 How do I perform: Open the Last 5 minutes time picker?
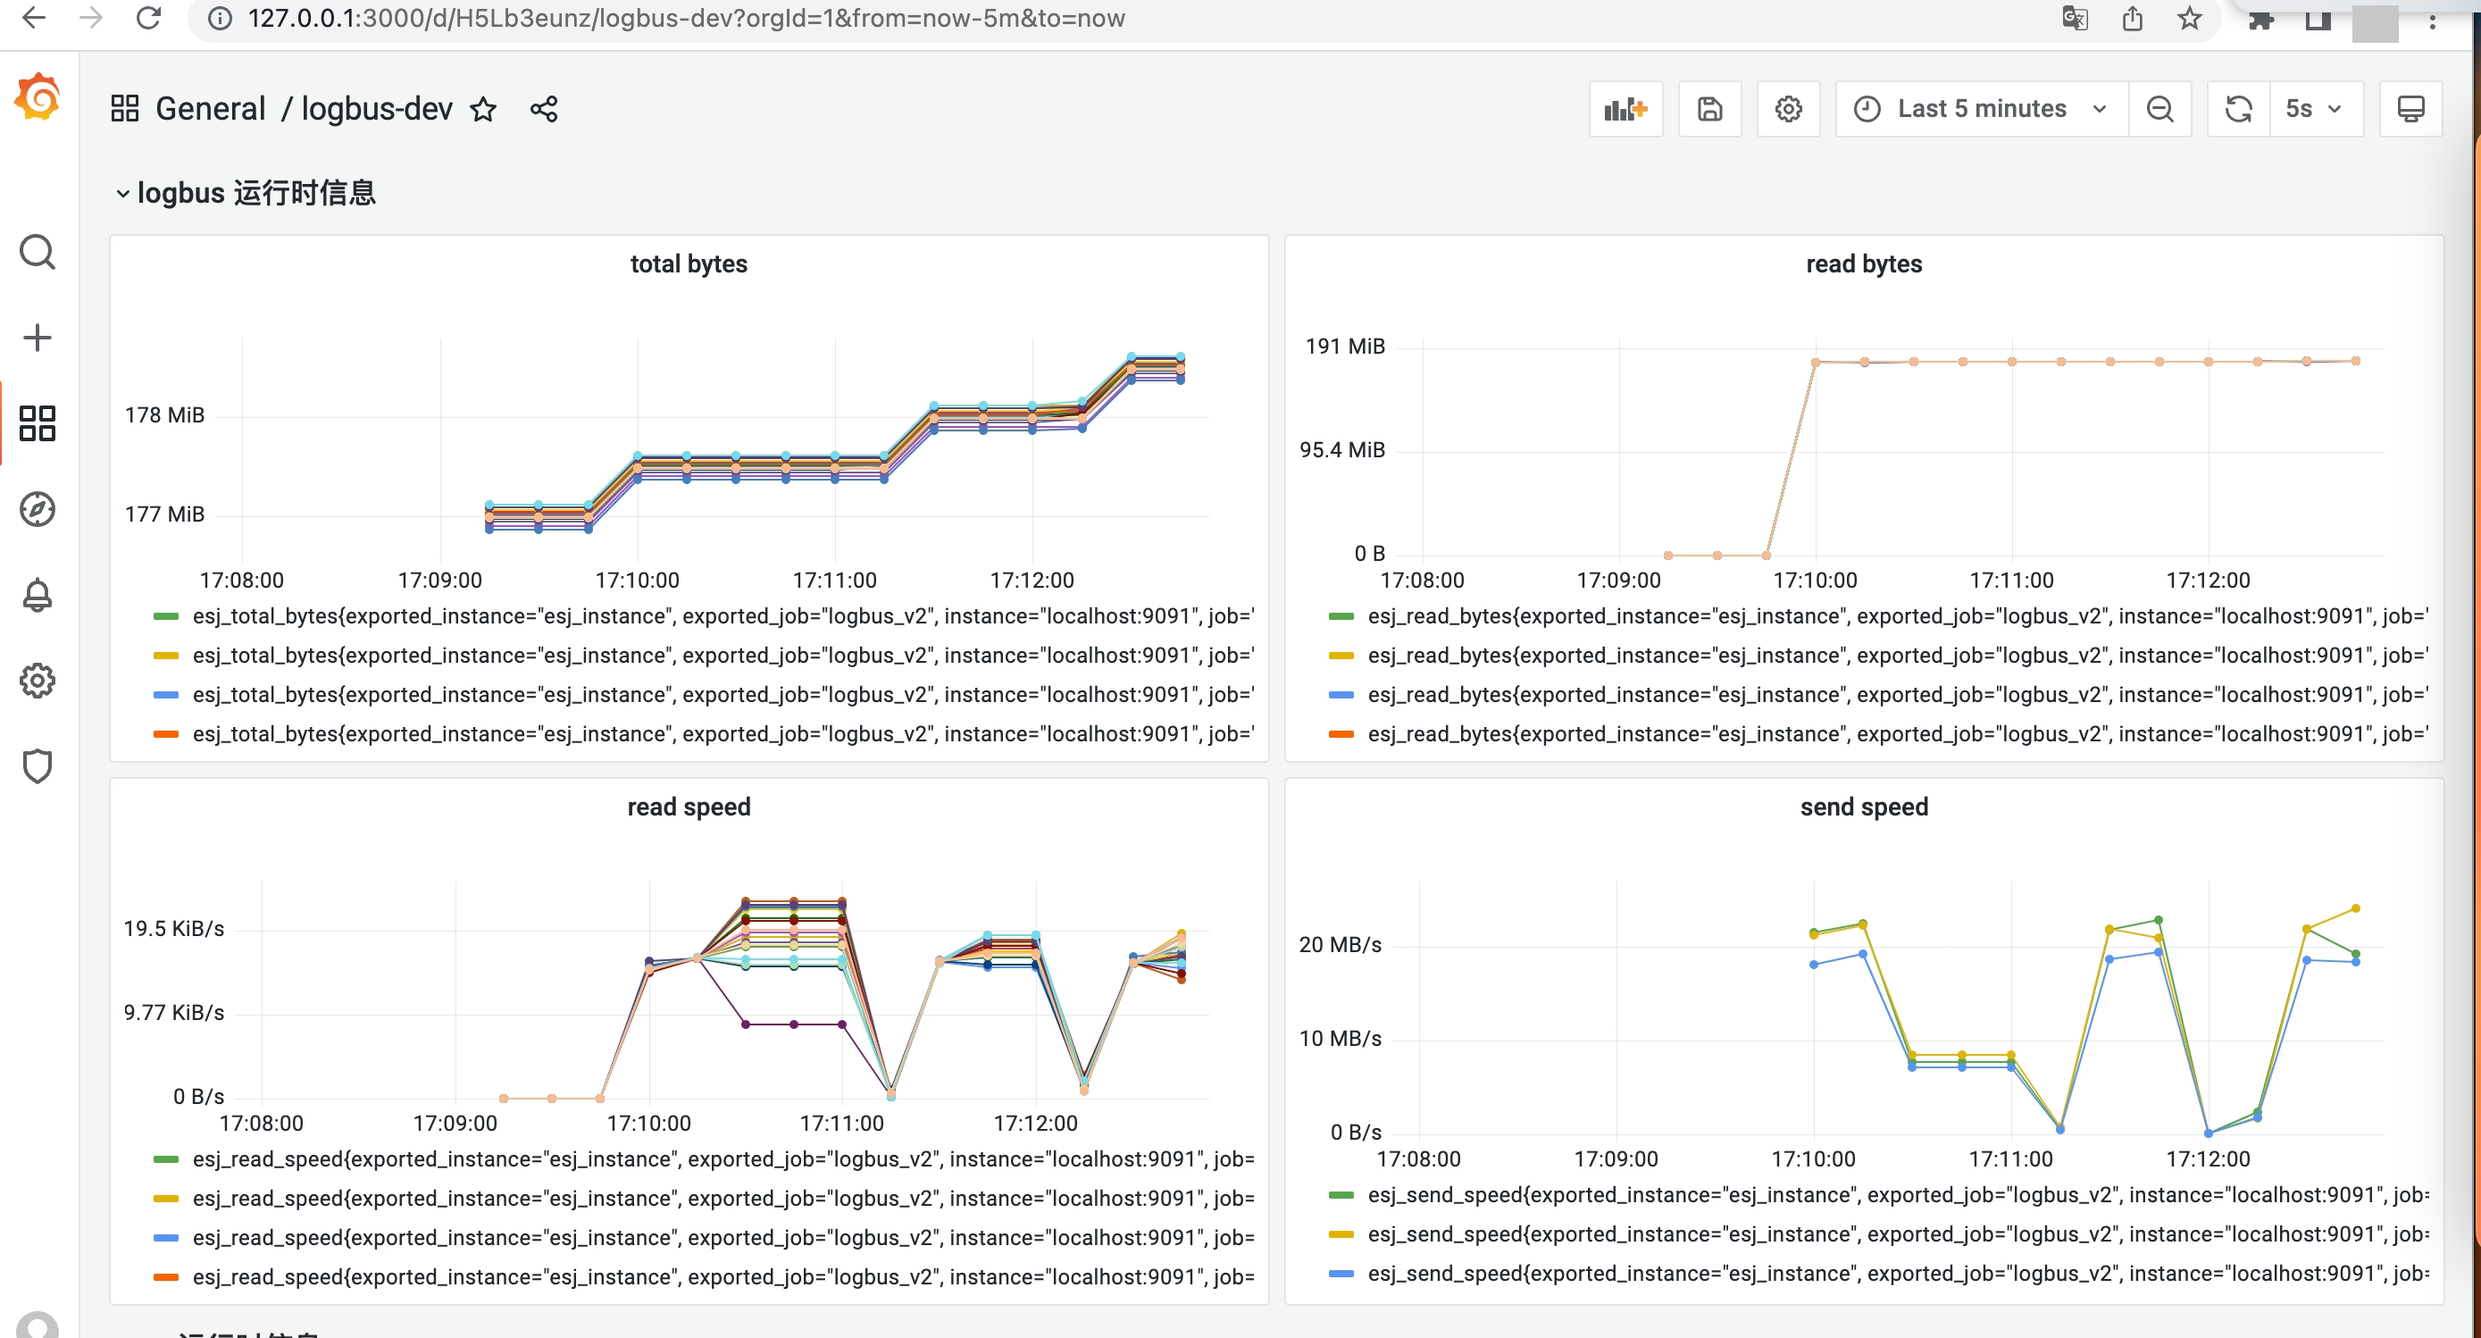tap(1982, 109)
